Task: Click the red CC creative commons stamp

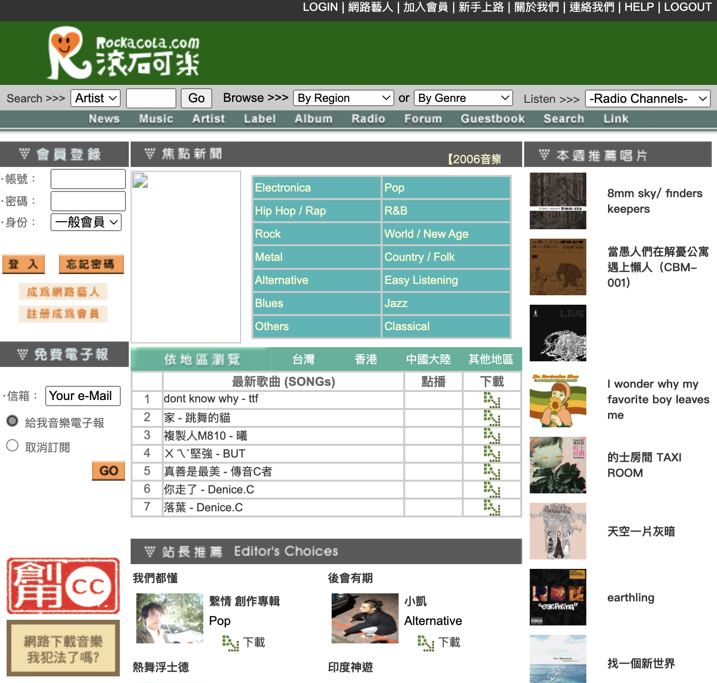Action: point(63,586)
